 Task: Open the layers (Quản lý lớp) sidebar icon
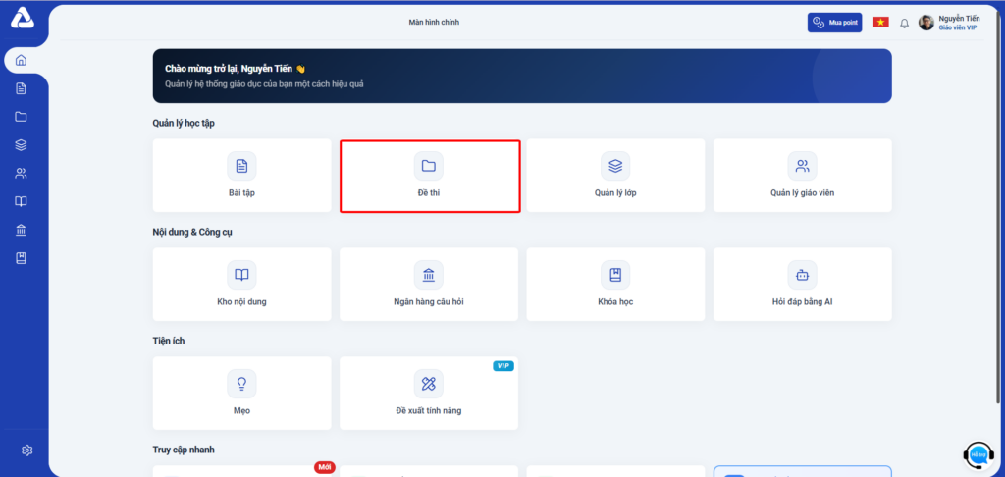[x=22, y=145]
